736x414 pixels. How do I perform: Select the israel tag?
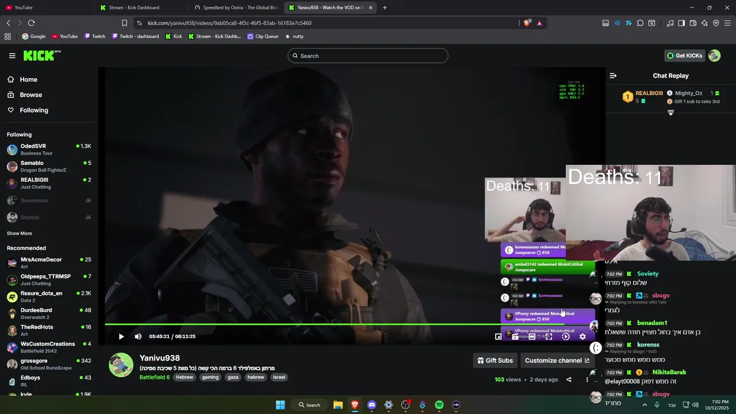coord(279,377)
